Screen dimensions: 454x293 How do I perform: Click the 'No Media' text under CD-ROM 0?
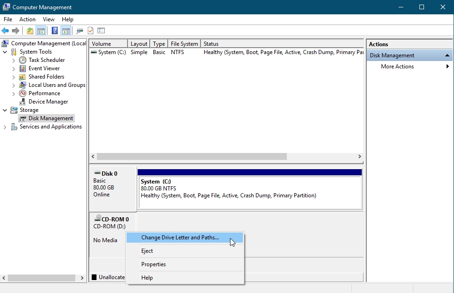click(x=105, y=240)
